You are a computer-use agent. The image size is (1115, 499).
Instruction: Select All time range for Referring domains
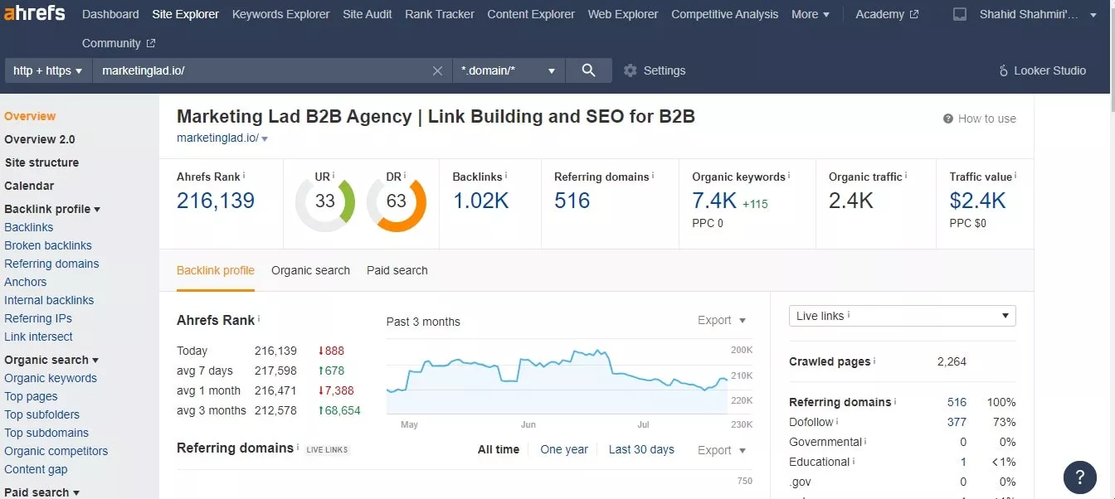coord(499,449)
